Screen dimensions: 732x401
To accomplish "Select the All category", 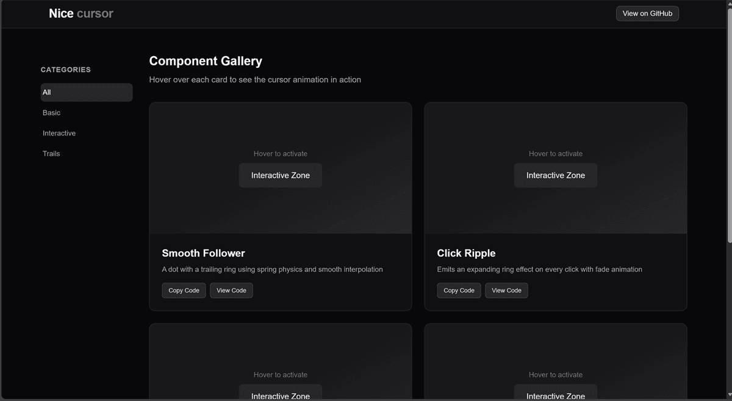I will pyautogui.click(x=86, y=92).
